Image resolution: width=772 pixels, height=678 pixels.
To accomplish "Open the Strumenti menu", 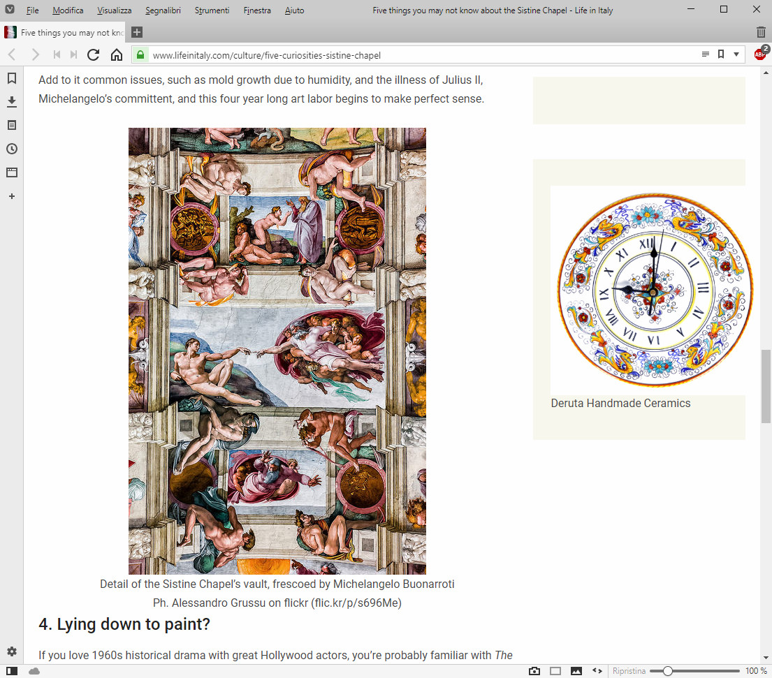I will [x=212, y=10].
